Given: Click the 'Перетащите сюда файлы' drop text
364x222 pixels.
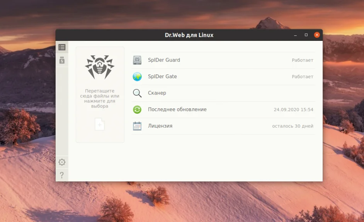Looking at the screenshot, I should [100, 98].
